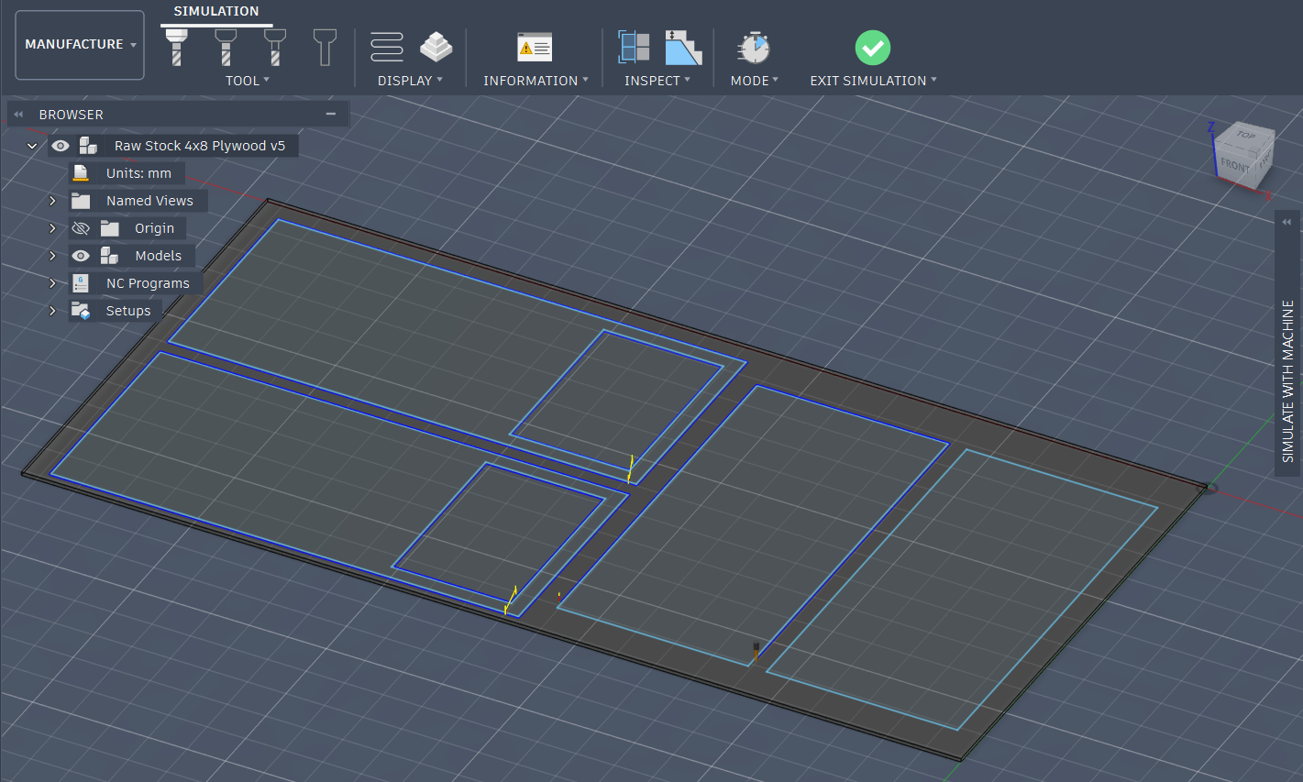The height and width of the screenshot is (782, 1303).
Task: Select the Units: mm entry
Action: point(138,173)
